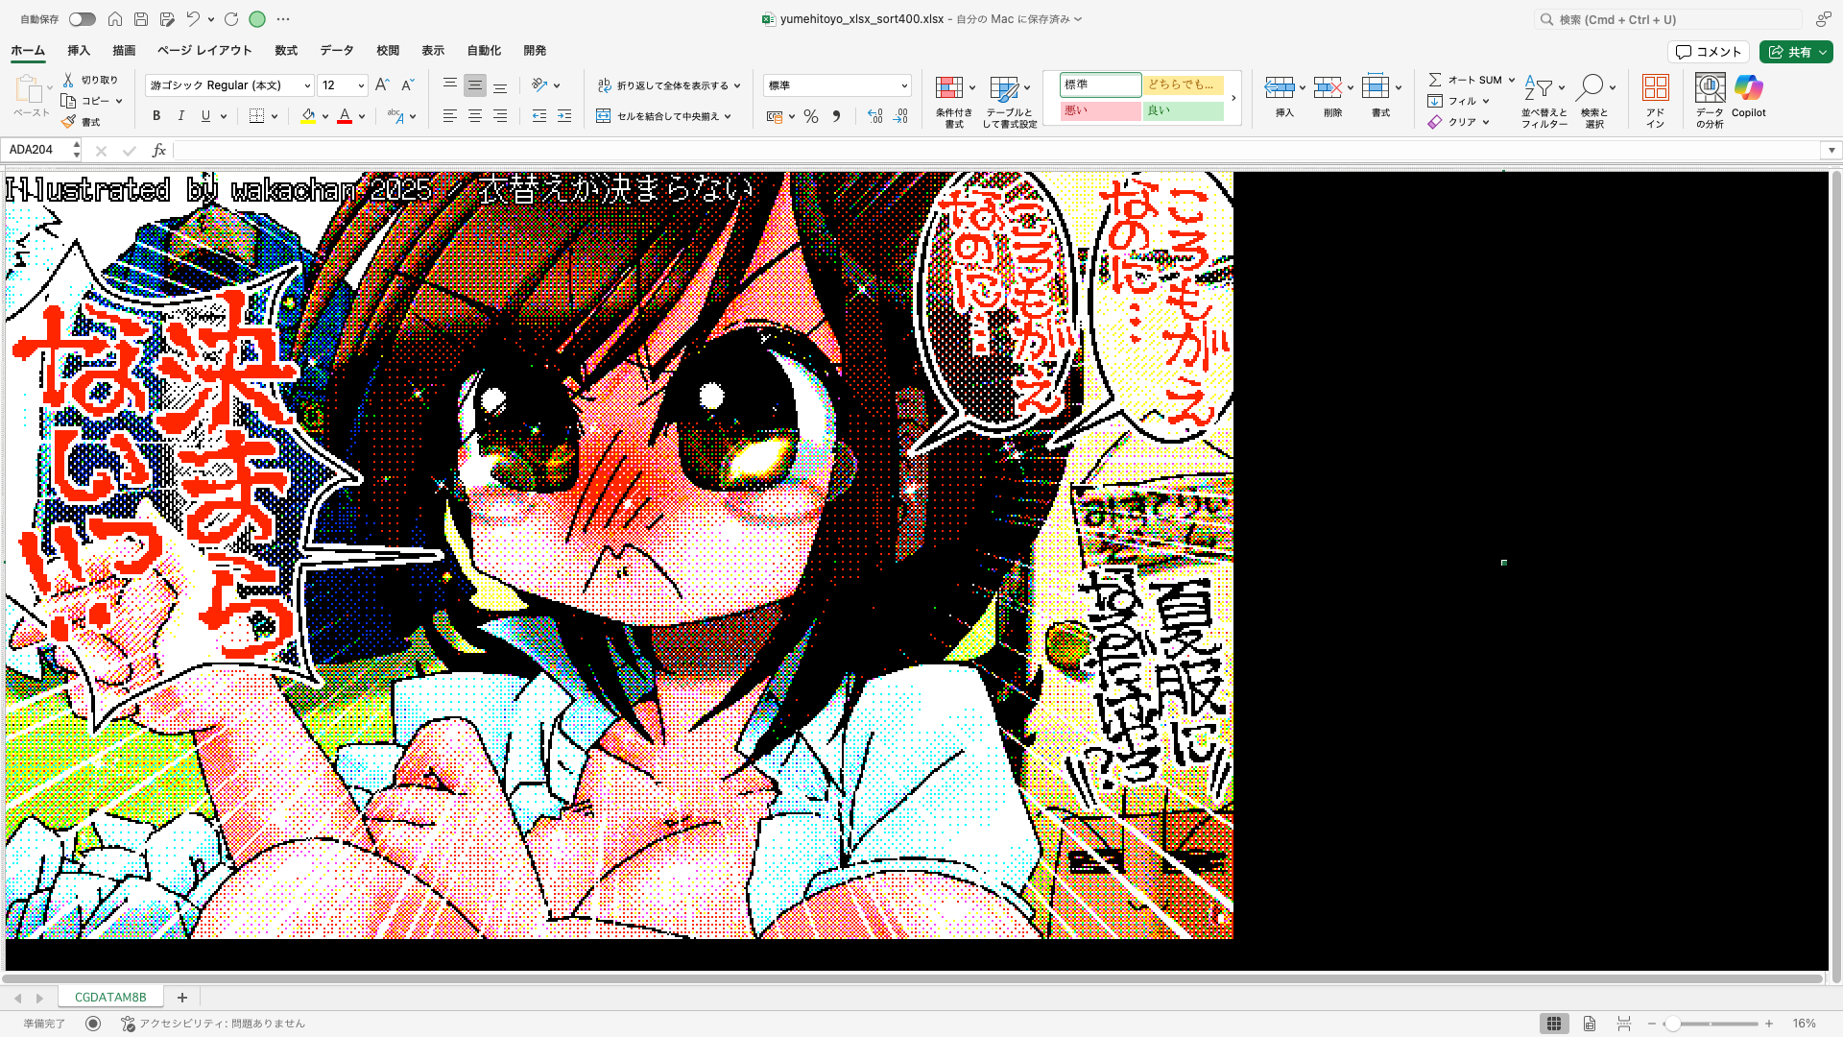Apply the yellow fill color bucket

coord(308,116)
